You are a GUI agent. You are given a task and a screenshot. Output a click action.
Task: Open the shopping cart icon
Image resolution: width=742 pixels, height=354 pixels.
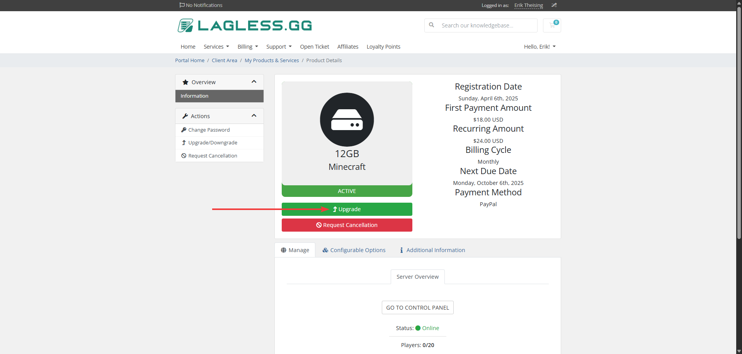tap(552, 25)
